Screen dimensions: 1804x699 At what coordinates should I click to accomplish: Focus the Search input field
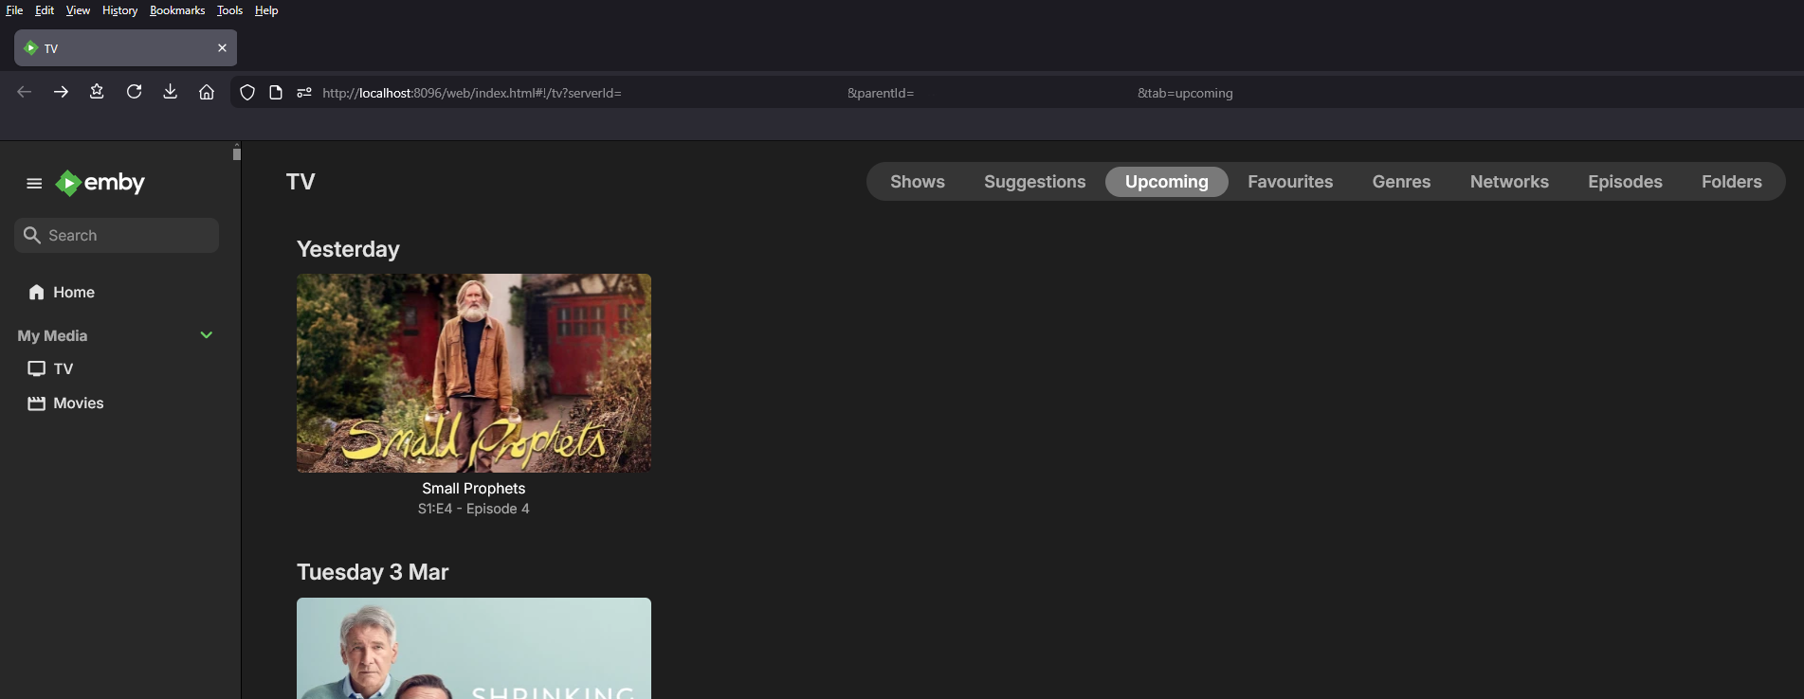click(x=117, y=235)
